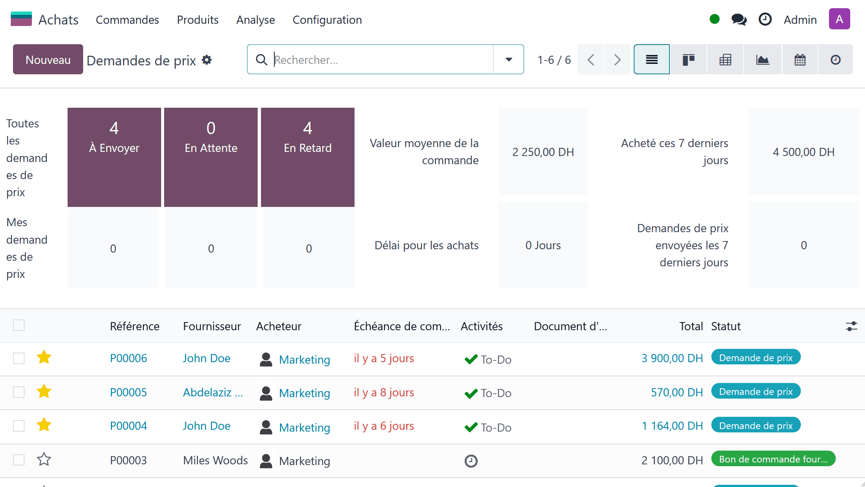Open the conversations chat icon
865x487 pixels.
click(739, 19)
